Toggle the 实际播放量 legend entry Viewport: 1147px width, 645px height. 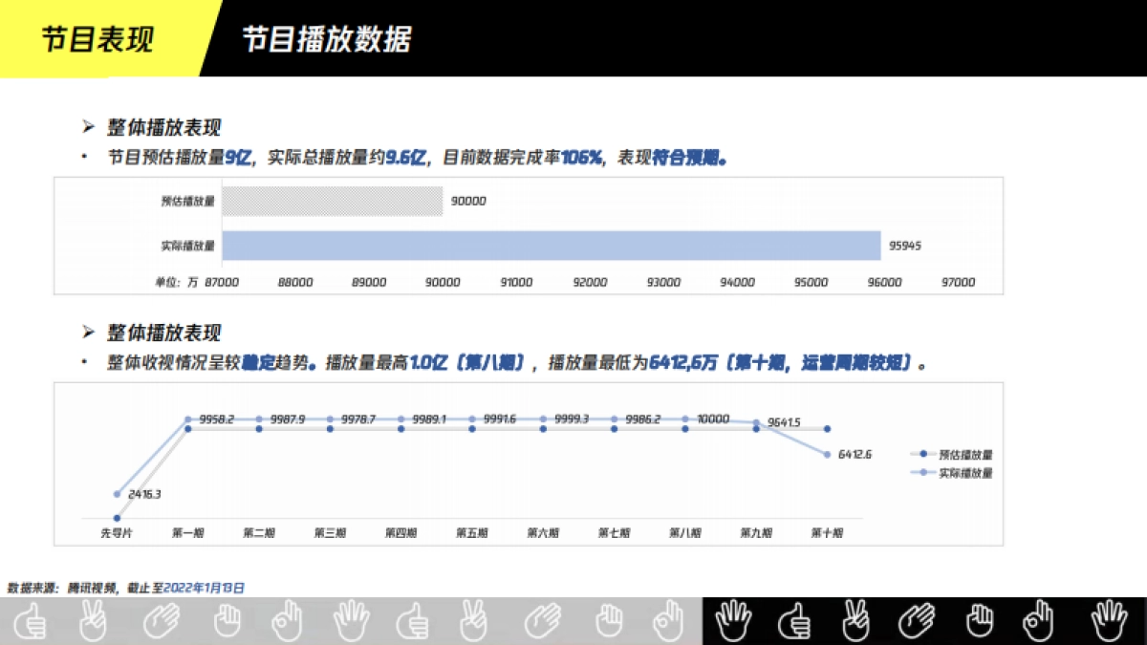coord(965,471)
